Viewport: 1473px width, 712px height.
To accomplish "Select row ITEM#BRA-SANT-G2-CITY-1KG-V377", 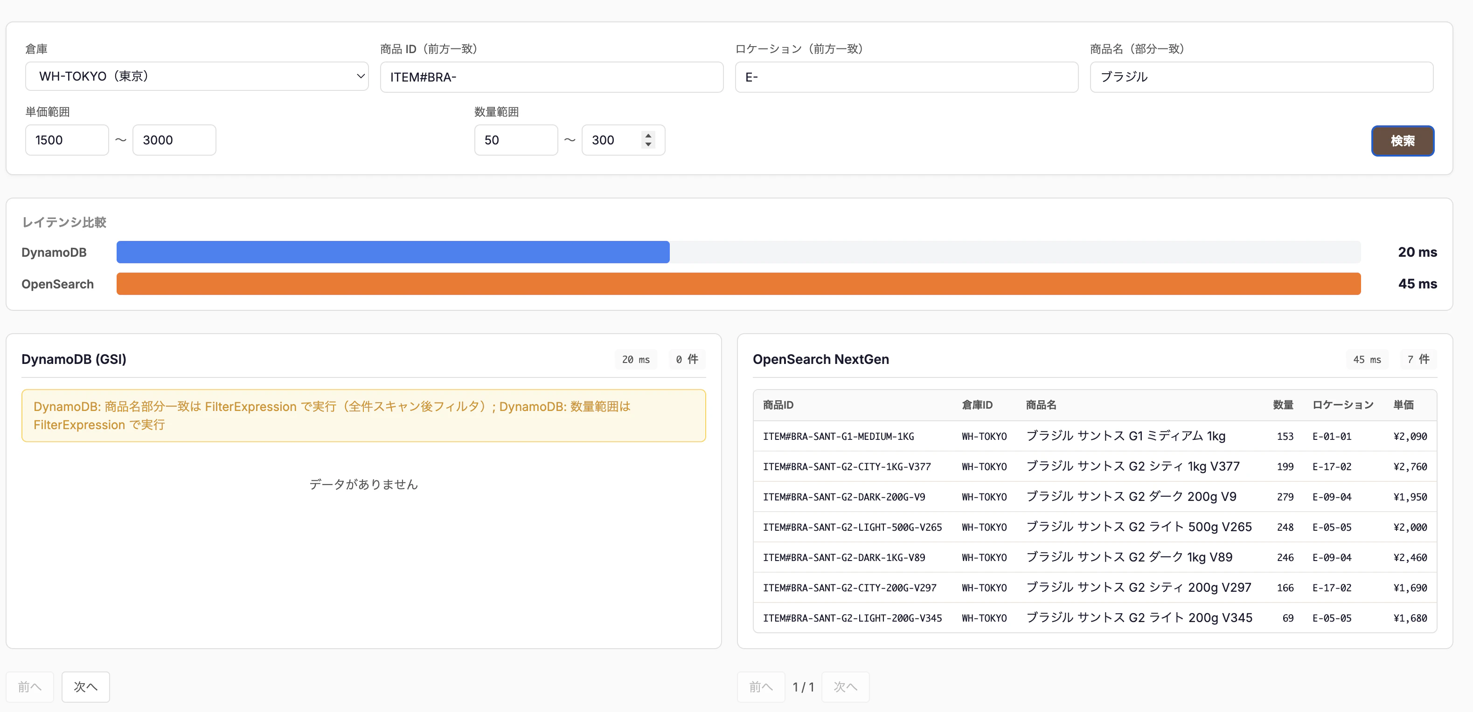I will point(1094,466).
